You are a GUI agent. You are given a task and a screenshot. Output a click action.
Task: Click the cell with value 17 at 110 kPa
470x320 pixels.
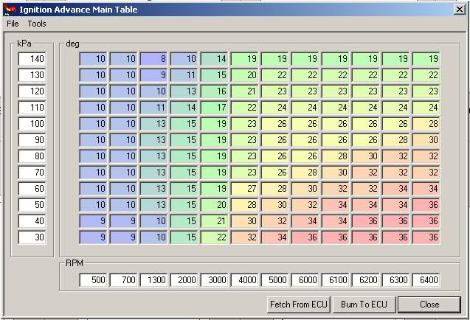click(214, 108)
